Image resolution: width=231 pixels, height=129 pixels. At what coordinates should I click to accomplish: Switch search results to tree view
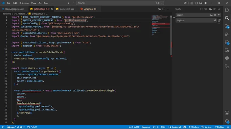214,9
